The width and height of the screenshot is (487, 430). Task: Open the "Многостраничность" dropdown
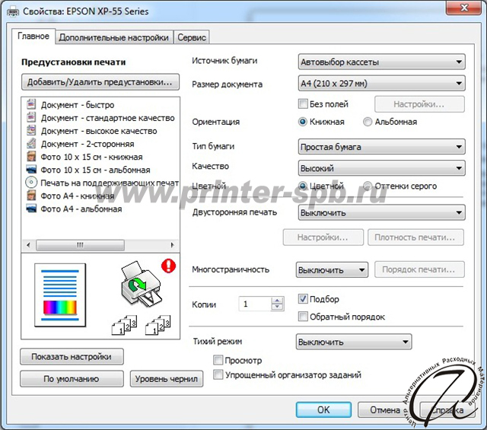click(x=332, y=270)
